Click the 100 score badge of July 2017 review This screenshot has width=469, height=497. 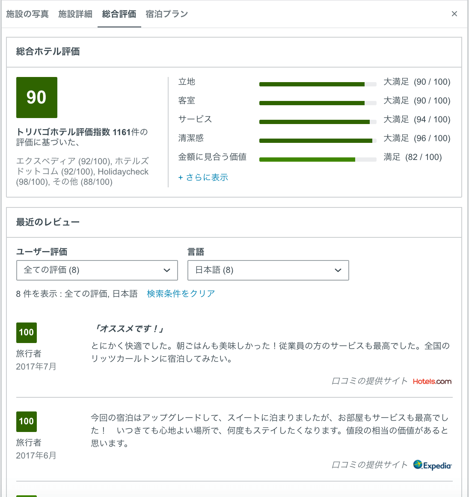(27, 333)
